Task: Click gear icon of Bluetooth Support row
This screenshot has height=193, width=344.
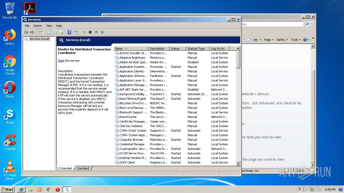Action: pos(117,112)
